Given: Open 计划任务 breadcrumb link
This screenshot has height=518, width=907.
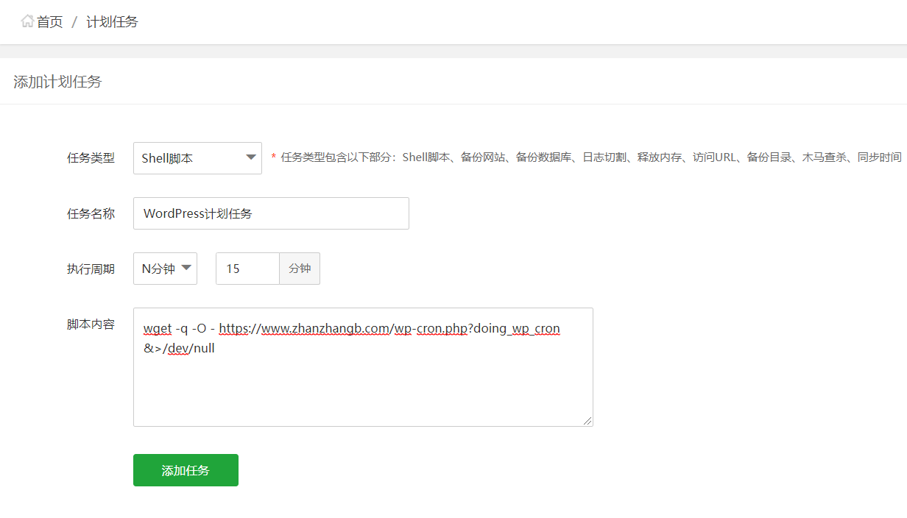Looking at the screenshot, I should 112,22.
